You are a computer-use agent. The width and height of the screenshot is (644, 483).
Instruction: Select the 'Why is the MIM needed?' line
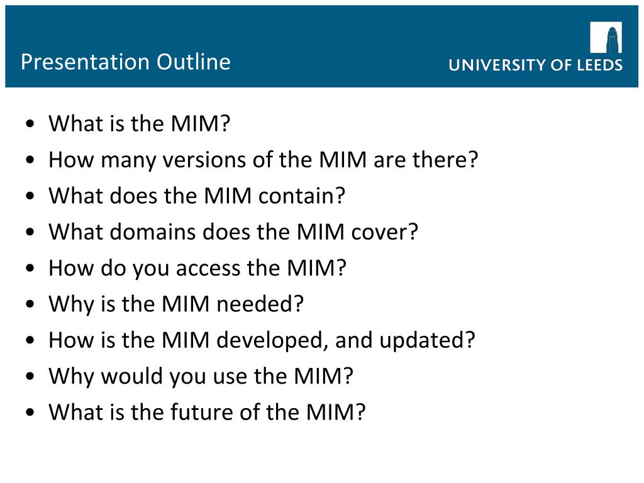(x=176, y=304)
